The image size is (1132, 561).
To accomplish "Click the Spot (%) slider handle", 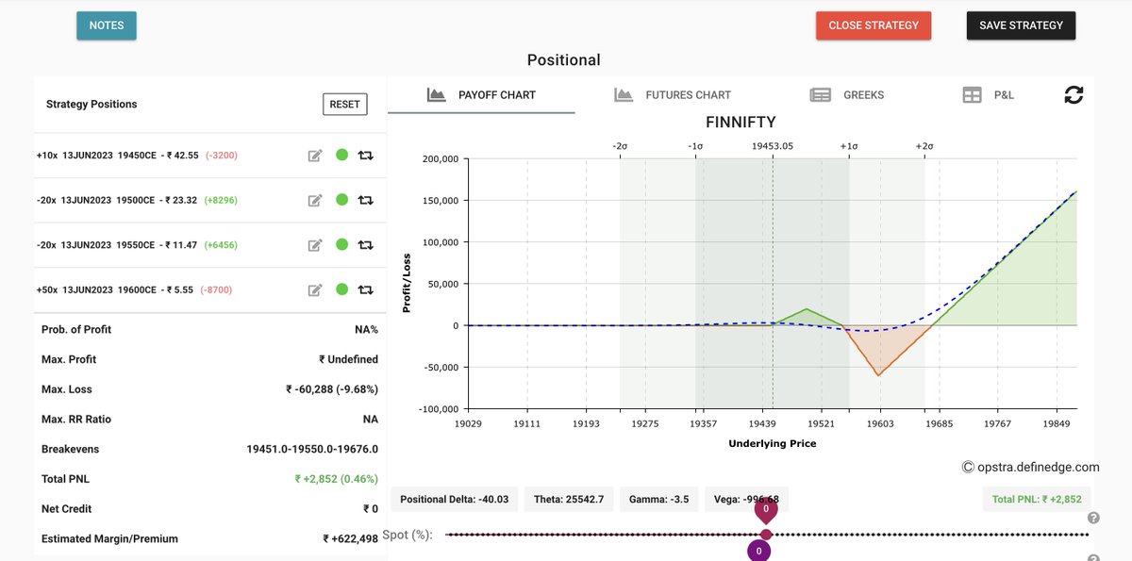I will click(x=766, y=535).
